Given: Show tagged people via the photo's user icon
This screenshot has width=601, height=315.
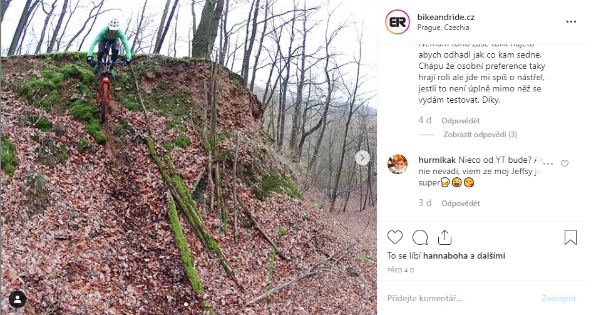Looking at the screenshot, I should [x=18, y=300].
